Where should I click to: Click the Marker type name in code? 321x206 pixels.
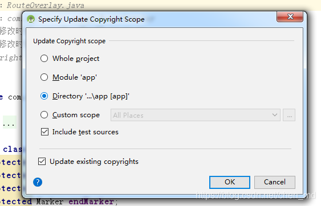(50, 201)
